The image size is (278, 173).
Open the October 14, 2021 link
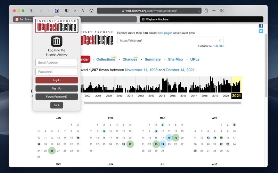(180, 70)
